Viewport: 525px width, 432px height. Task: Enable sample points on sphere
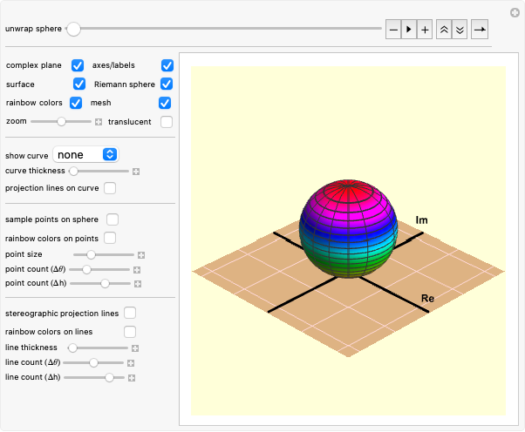[112, 219]
